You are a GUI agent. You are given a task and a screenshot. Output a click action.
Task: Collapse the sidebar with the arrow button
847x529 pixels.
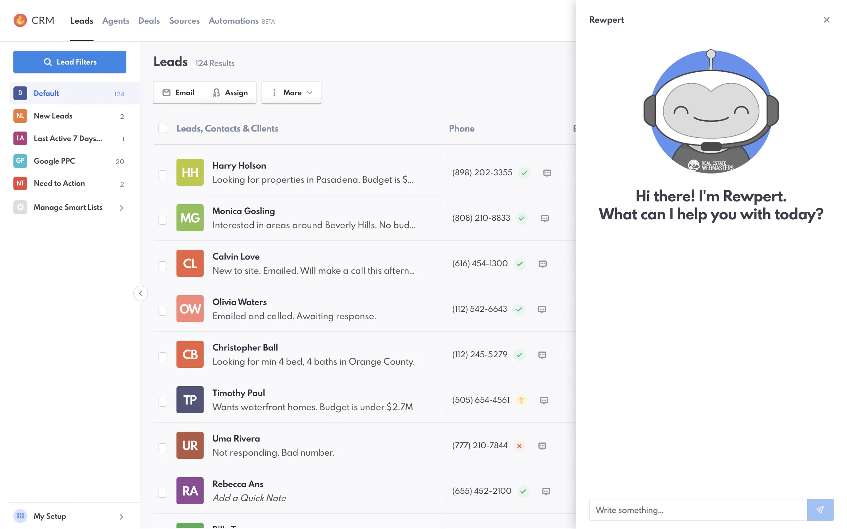pos(140,293)
